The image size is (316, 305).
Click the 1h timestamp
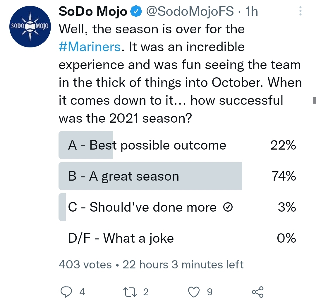[251, 11]
